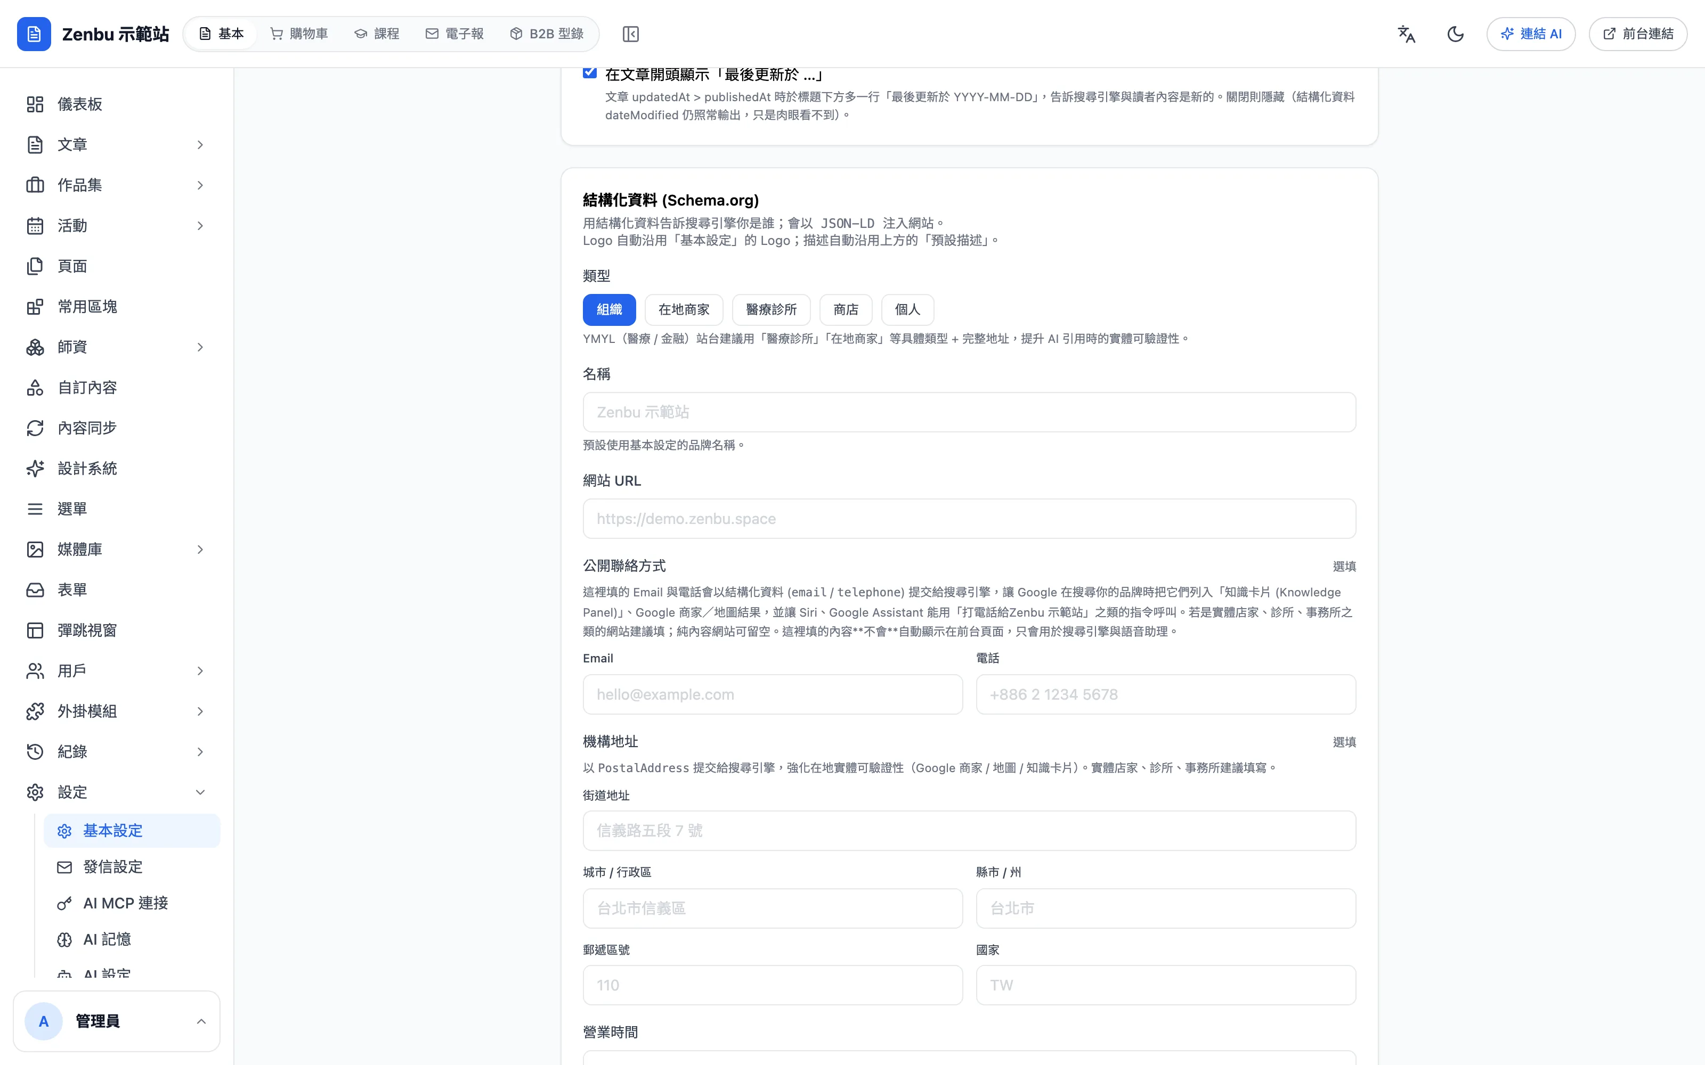The width and height of the screenshot is (1705, 1065).
Task: Open 基本設定 in the settings submenu
Action: [x=132, y=831]
